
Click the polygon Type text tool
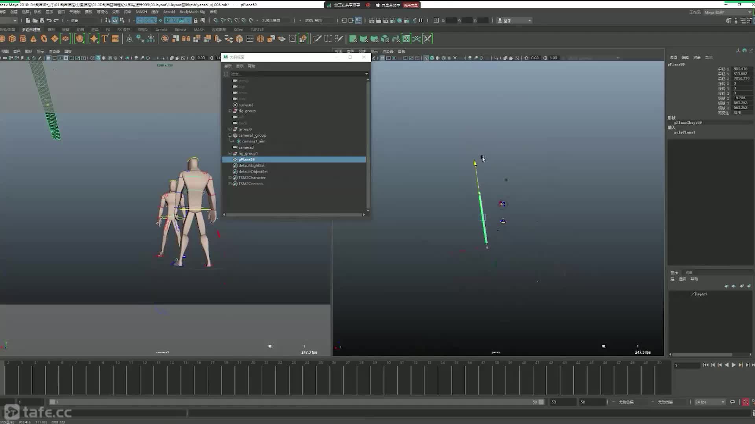tap(105, 38)
